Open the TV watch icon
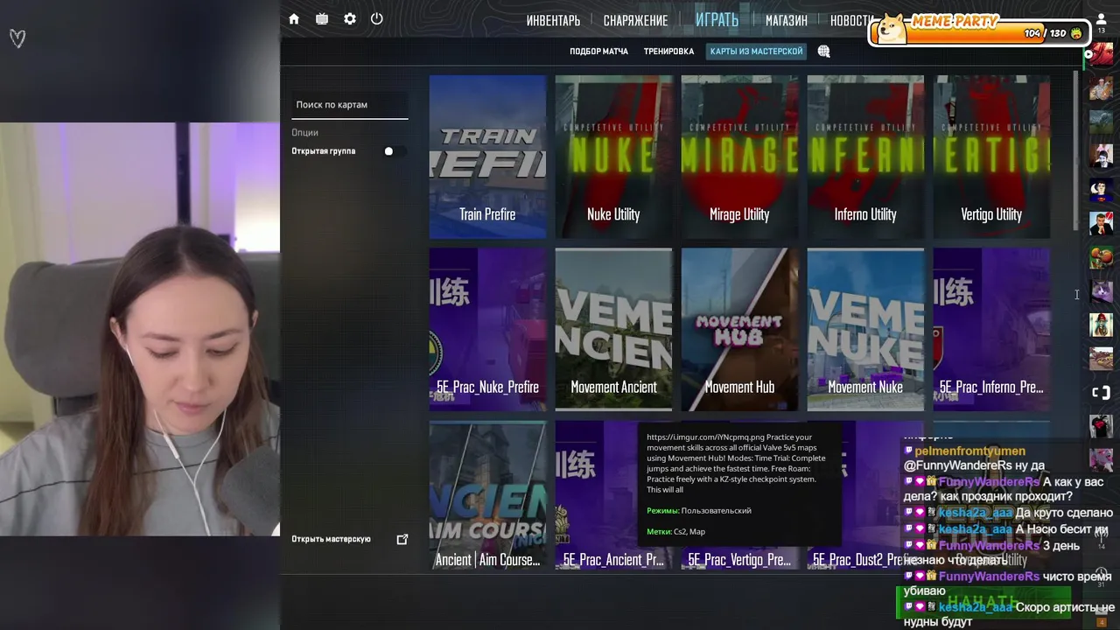Viewport: 1120px width, 630px height. point(322,19)
